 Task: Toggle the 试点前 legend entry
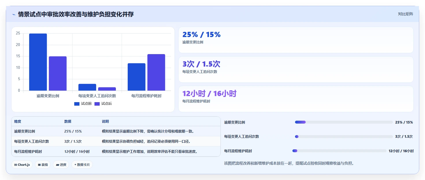coord(83,104)
